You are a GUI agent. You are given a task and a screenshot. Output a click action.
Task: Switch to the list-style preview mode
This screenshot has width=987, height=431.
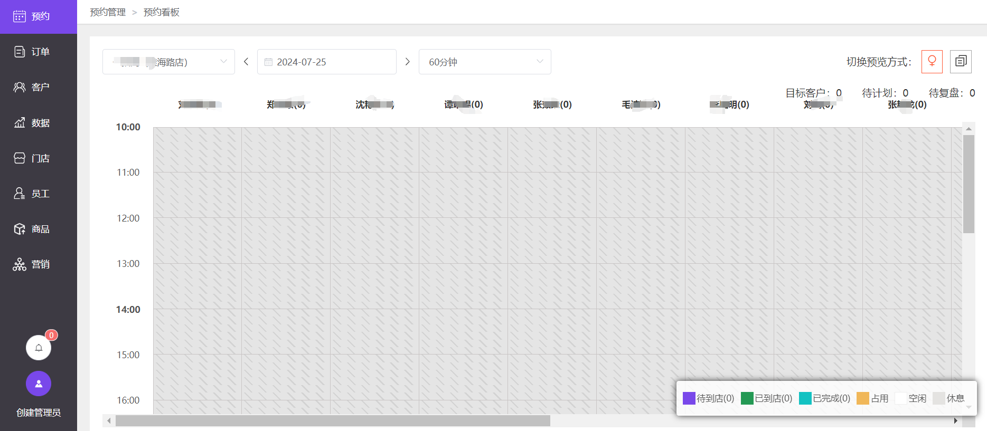(x=961, y=62)
